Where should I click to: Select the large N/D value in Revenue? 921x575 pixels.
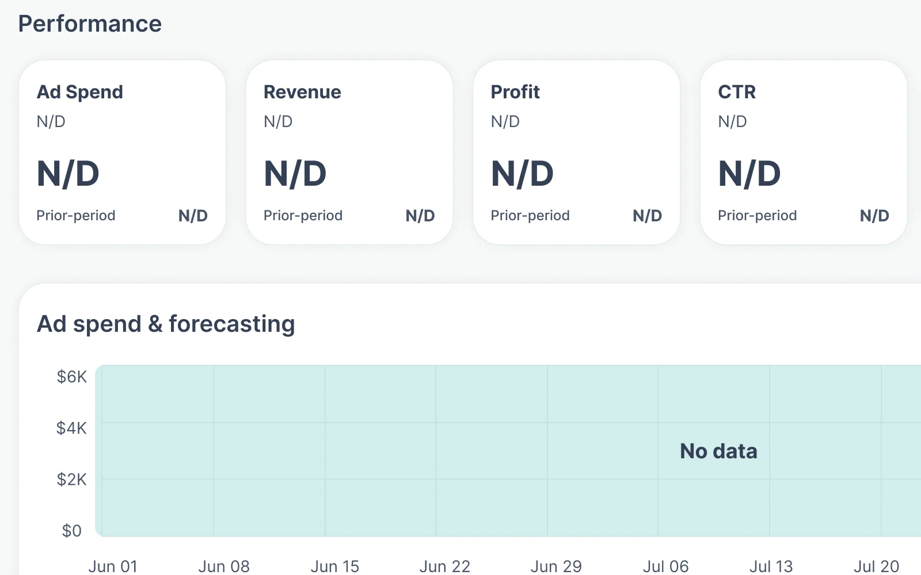295,174
